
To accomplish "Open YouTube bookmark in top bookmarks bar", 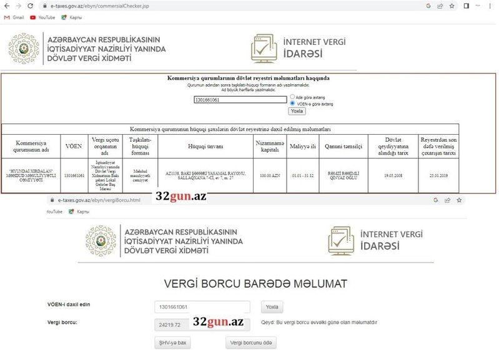I will coord(42,17).
